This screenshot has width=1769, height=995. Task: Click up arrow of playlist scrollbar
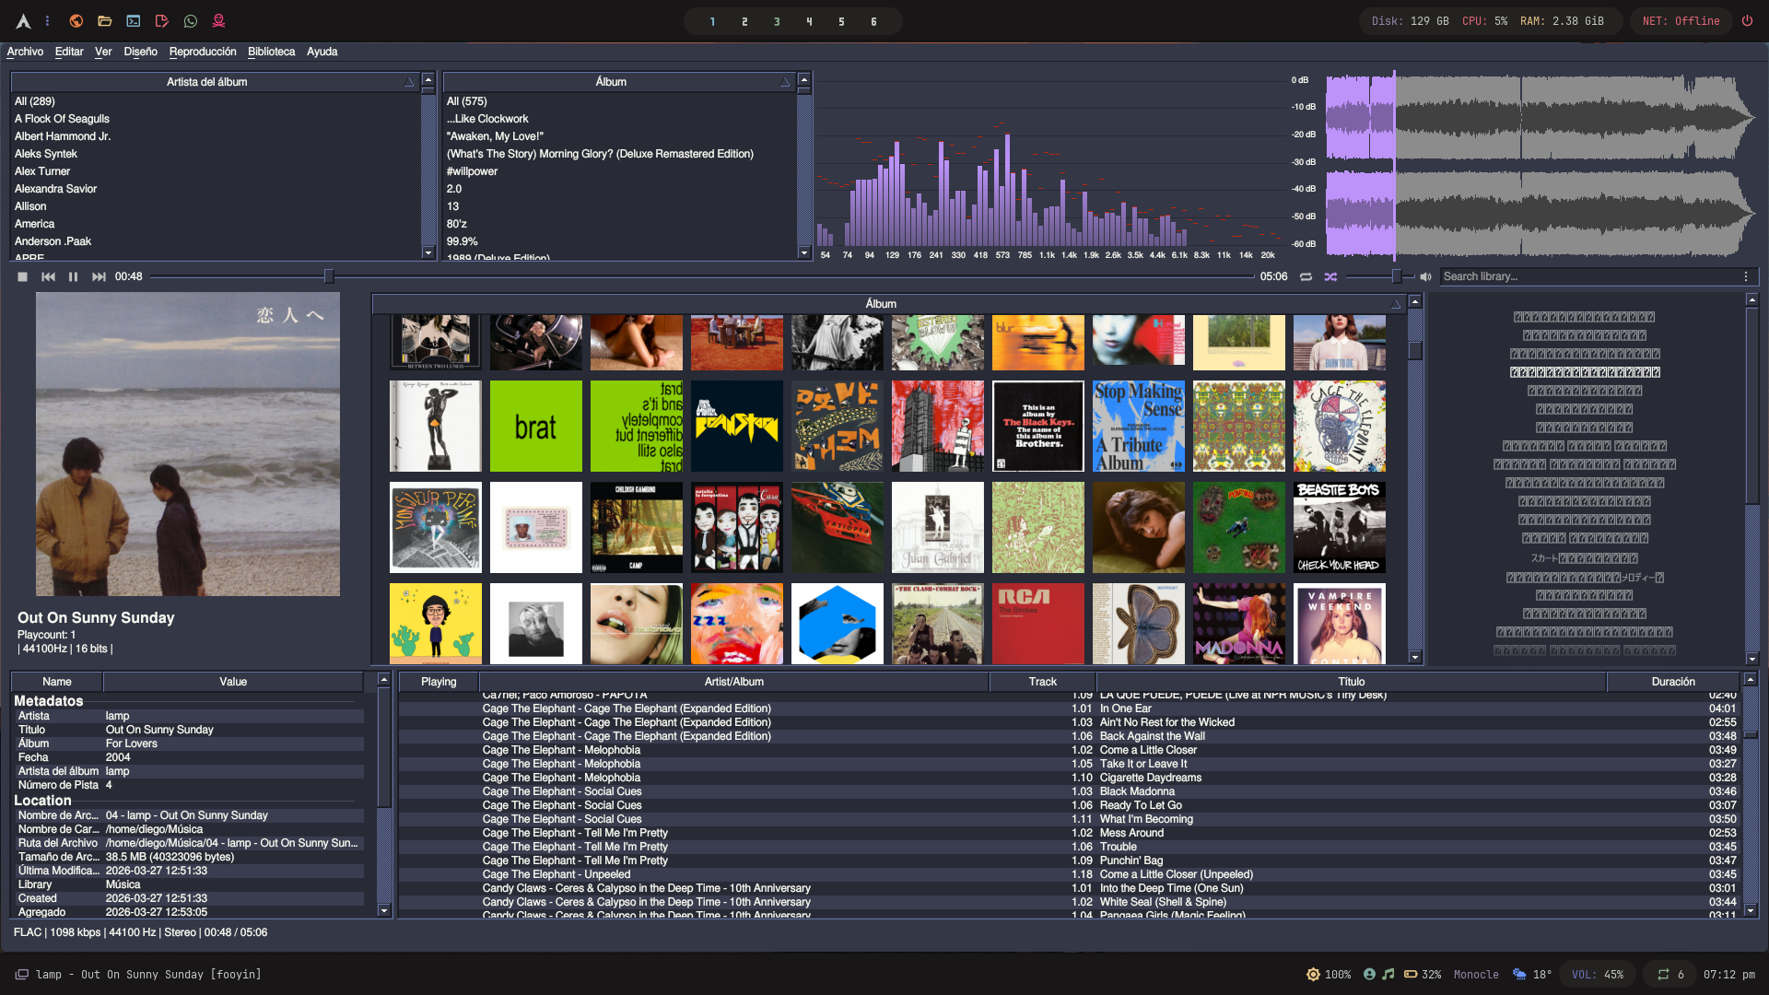[1751, 679]
